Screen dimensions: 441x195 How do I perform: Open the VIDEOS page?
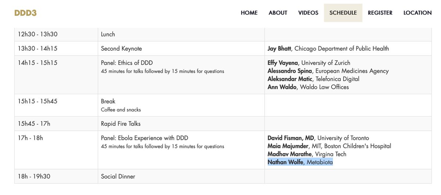(x=308, y=13)
